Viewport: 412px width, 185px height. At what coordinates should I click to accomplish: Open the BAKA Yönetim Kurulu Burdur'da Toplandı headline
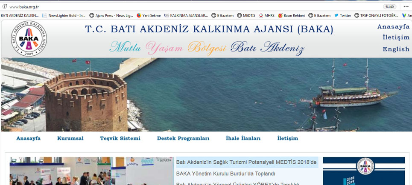click(225, 174)
